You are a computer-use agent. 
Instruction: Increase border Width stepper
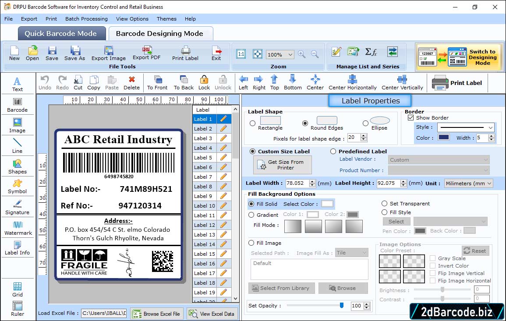pyautogui.click(x=492, y=136)
